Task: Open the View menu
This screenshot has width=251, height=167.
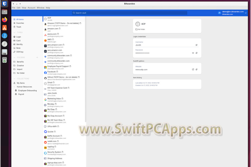Action: pyautogui.click(x=24, y=8)
